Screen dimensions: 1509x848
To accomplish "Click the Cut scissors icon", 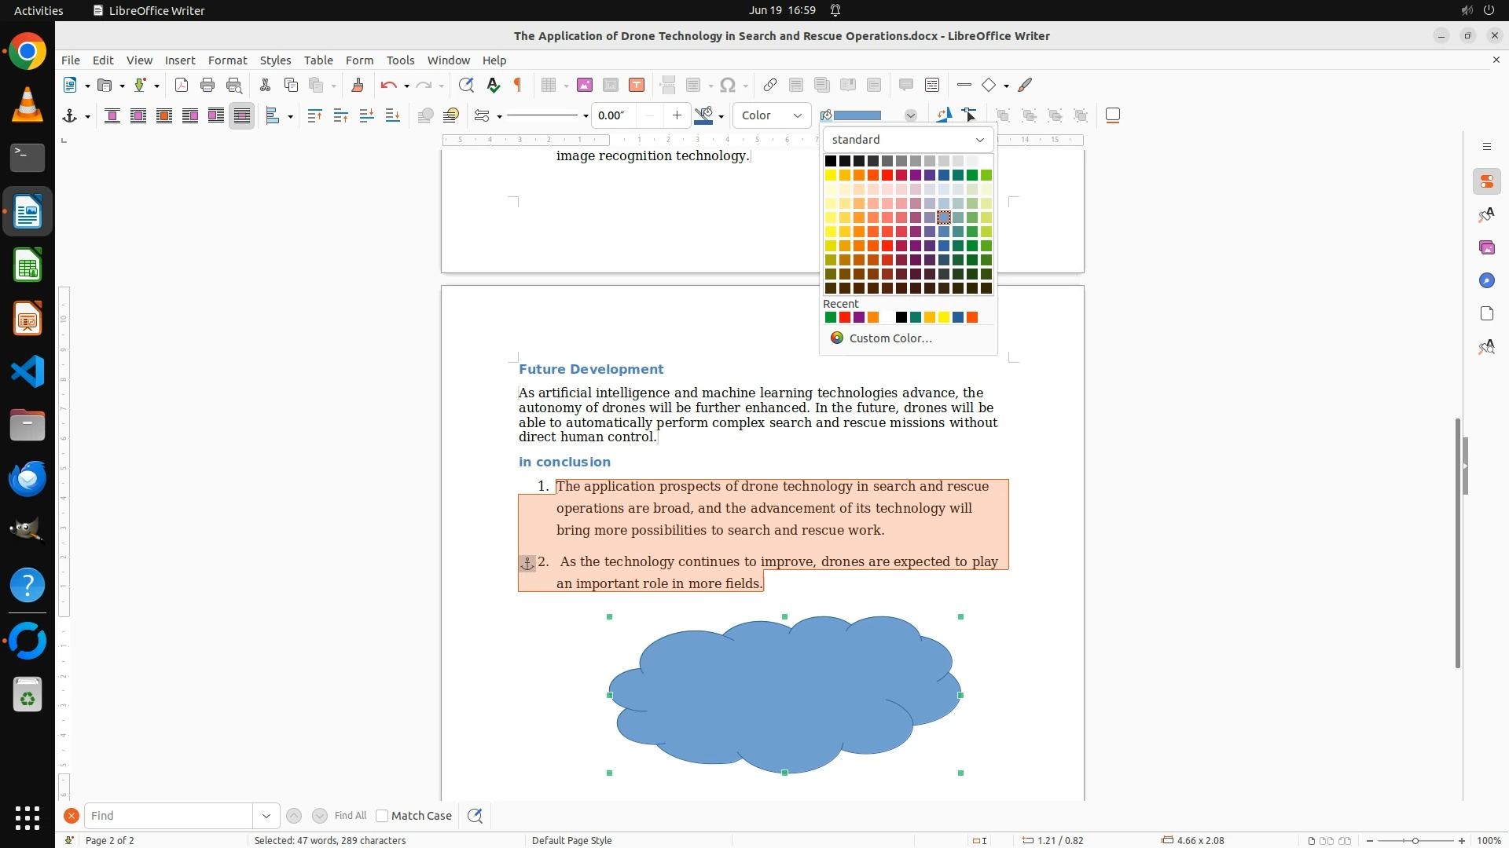I will [265, 85].
